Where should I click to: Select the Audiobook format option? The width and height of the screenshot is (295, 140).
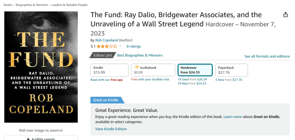153,70
